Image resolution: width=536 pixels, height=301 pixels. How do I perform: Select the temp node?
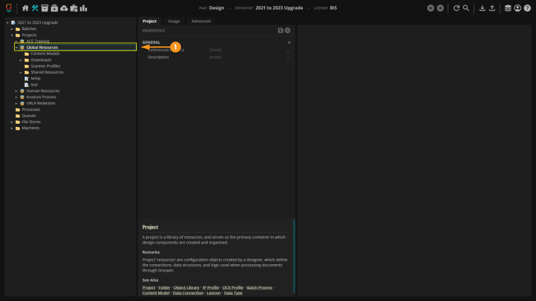click(36, 78)
